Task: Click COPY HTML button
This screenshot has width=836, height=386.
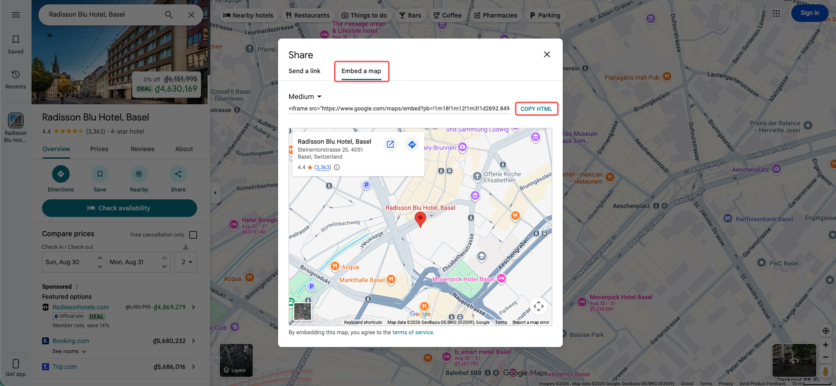Action: click(x=536, y=109)
